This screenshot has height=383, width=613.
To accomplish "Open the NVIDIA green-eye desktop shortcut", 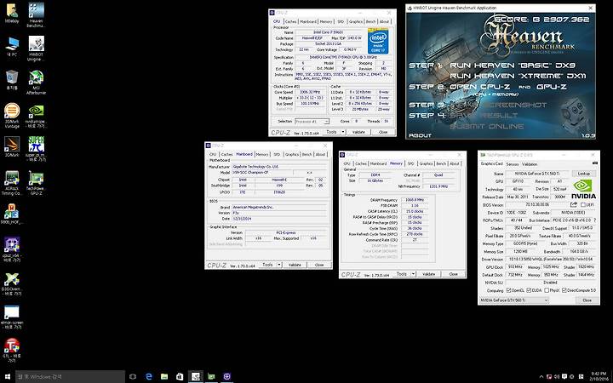I will [x=37, y=116].
